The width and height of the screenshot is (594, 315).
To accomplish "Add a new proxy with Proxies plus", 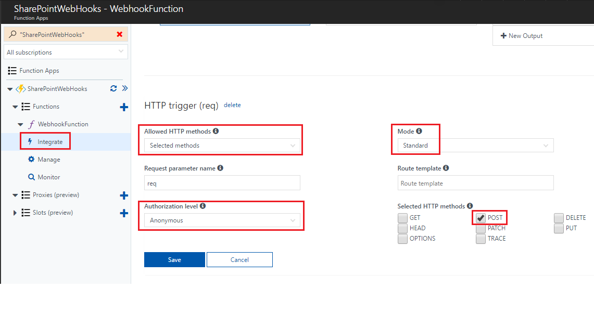I will tap(124, 195).
